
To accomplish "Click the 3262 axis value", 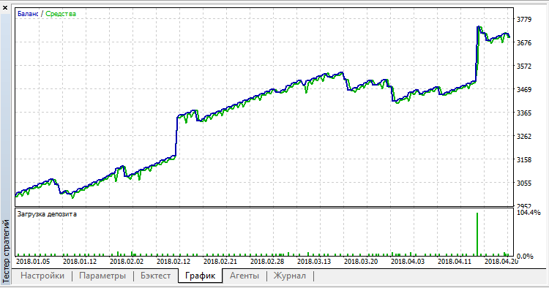I will pyautogui.click(x=524, y=136).
